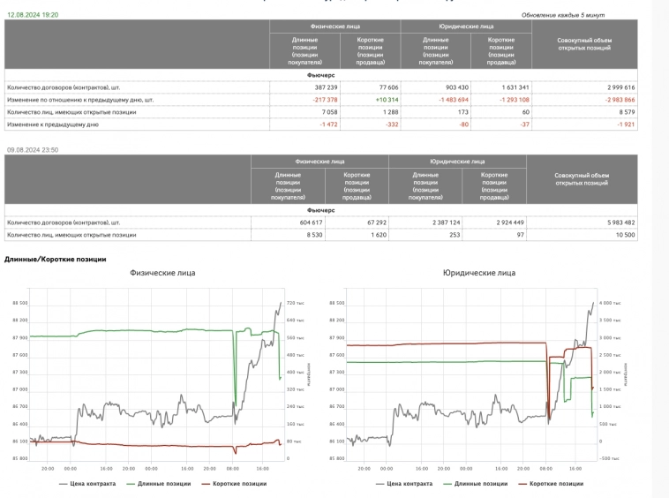Select value 5 983 482 in the lower table
The image size is (669, 498).
(616, 223)
